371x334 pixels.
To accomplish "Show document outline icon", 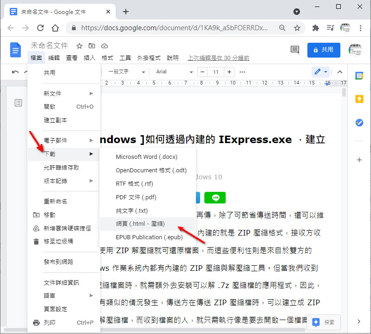I will click(18, 103).
